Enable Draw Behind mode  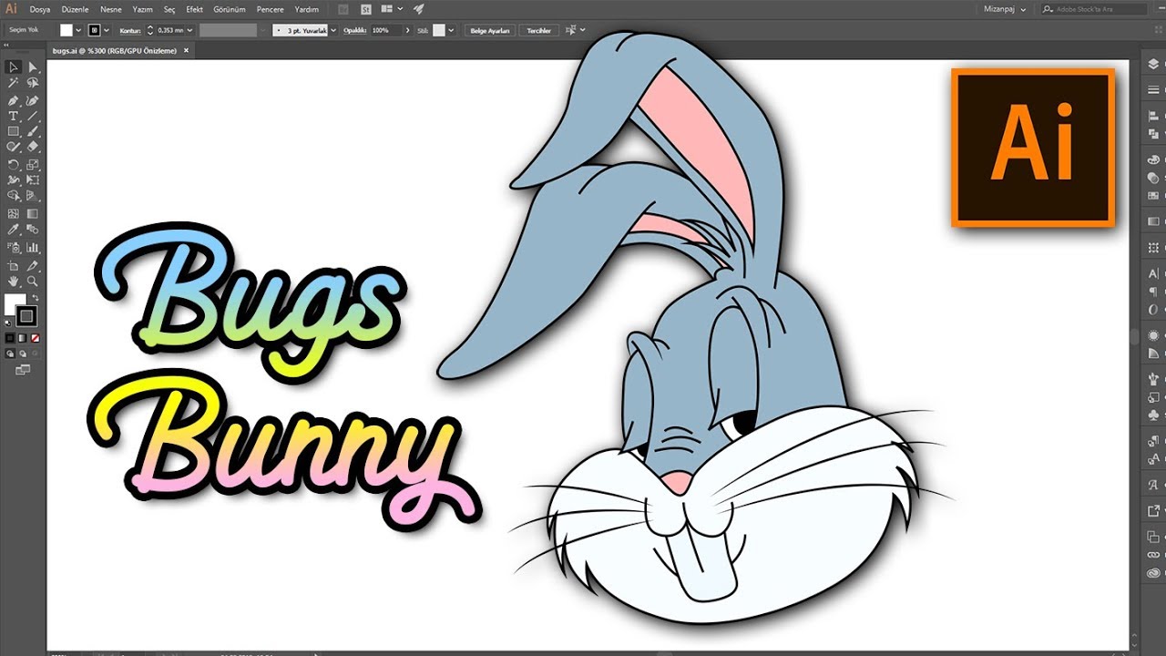click(x=22, y=353)
